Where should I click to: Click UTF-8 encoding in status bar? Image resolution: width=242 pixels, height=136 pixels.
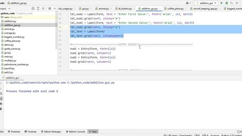tap(205, 135)
